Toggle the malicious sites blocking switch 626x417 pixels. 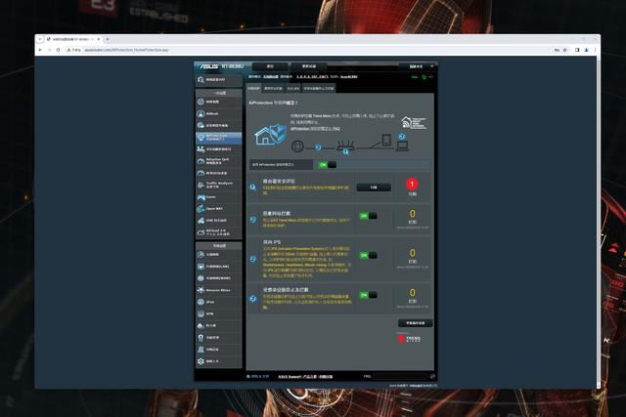point(368,216)
